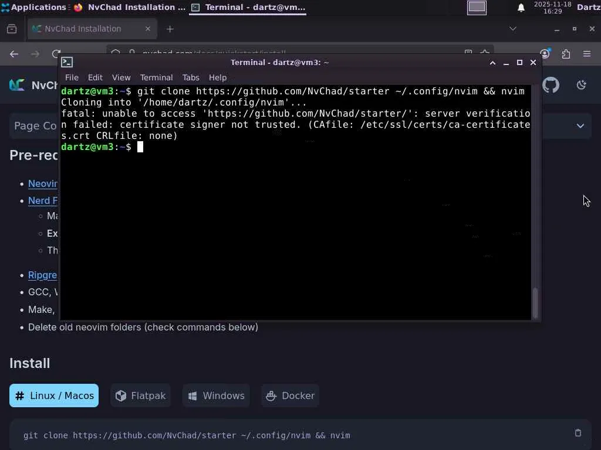Close the NvChad Installation browser tab
Screen dimensions: 601x450
tap(147, 29)
